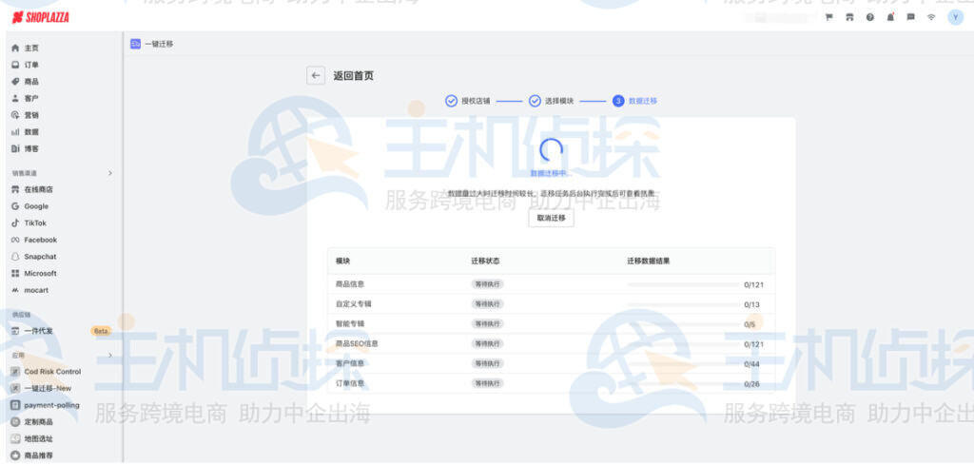Open 订单 in the sidebar
The width and height of the screenshot is (974, 465).
click(31, 65)
